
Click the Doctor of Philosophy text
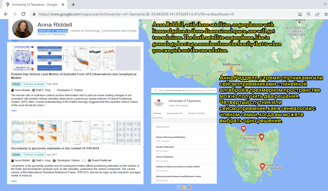click(52, 34)
